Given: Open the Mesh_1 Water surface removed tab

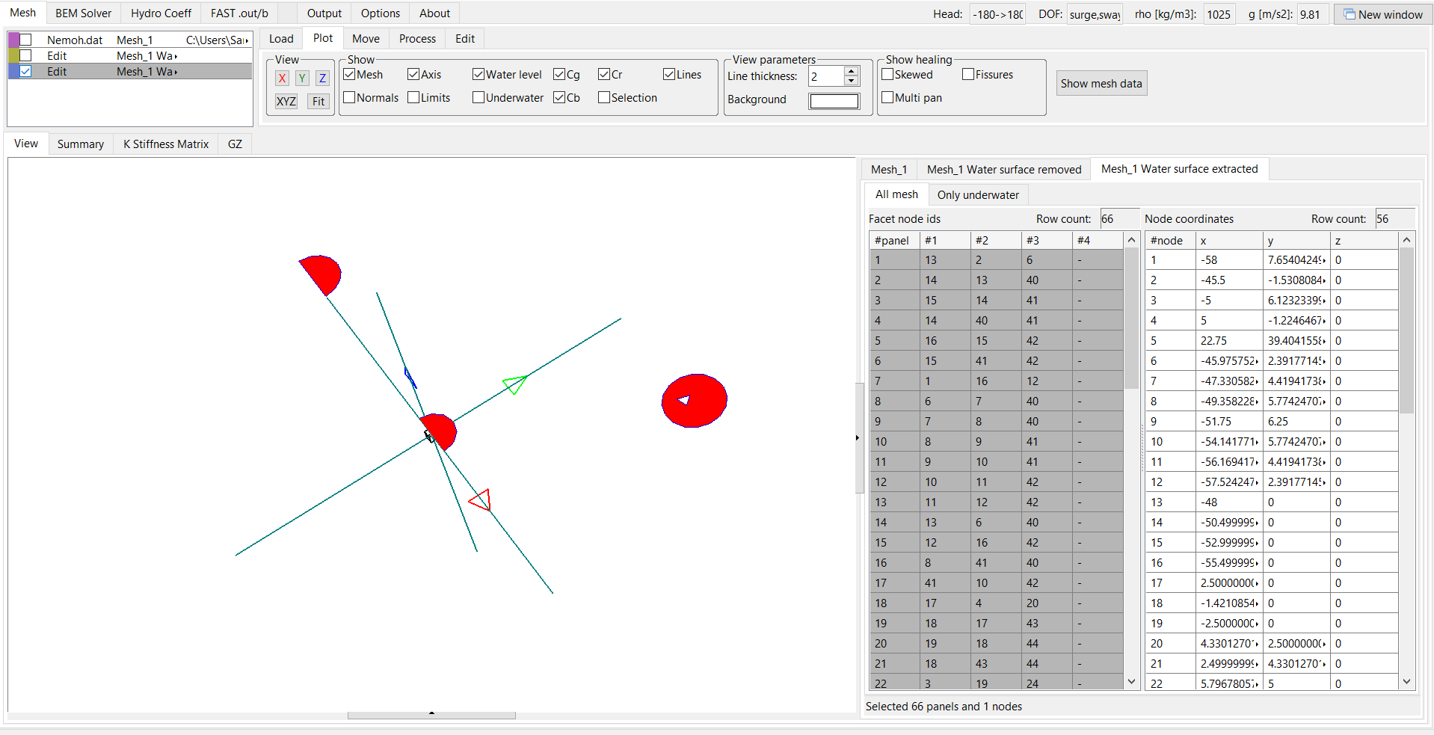Looking at the screenshot, I should tap(1003, 169).
